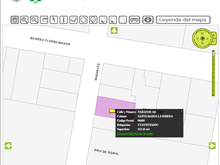Click the download arrow button
Screen dimensions: 220x165
[148, 20]
